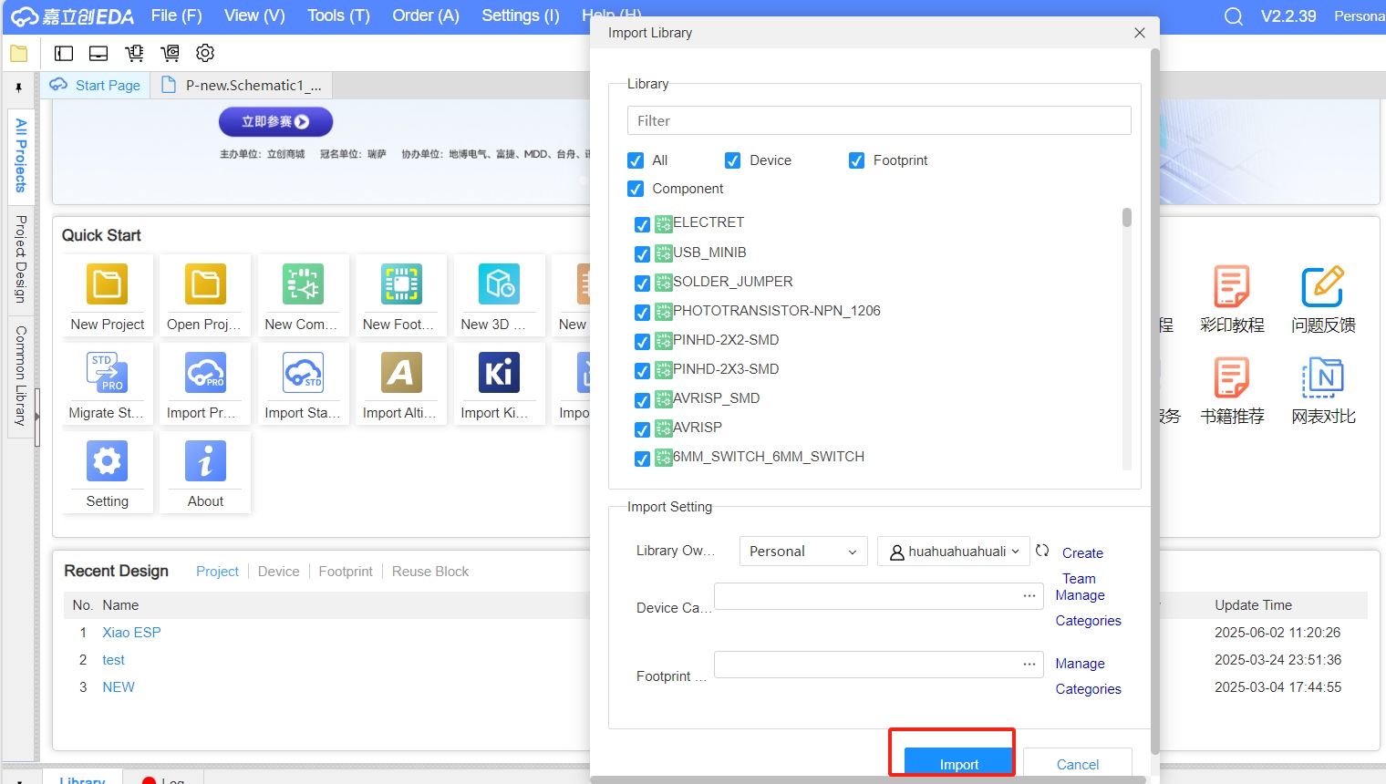This screenshot has height=784, width=1386.
Task: Click the Import Standard file icon
Action: pos(304,373)
